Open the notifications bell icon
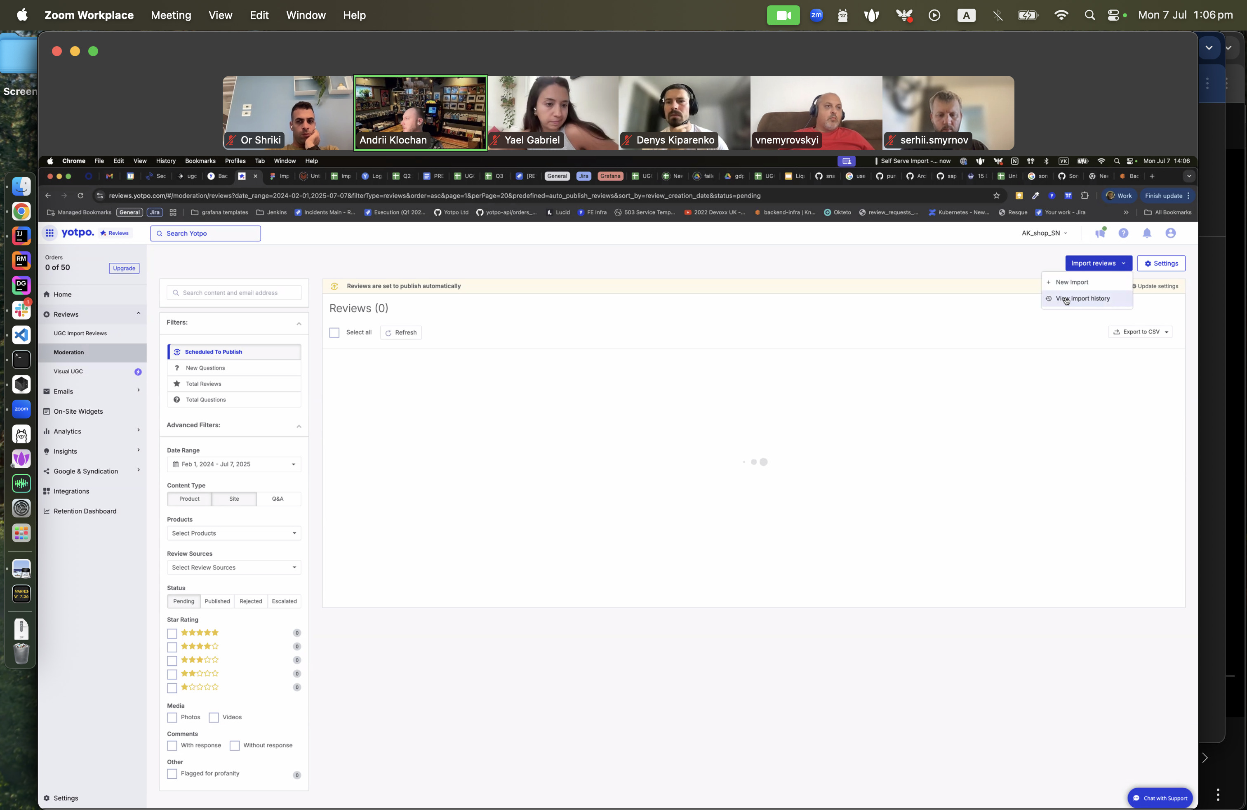 pos(1147,233)
